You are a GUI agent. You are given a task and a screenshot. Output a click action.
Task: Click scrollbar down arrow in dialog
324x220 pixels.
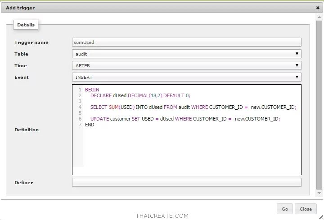coord(319,193)
